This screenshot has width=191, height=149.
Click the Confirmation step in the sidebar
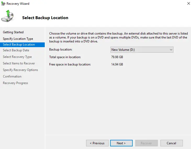click(12, 76)
